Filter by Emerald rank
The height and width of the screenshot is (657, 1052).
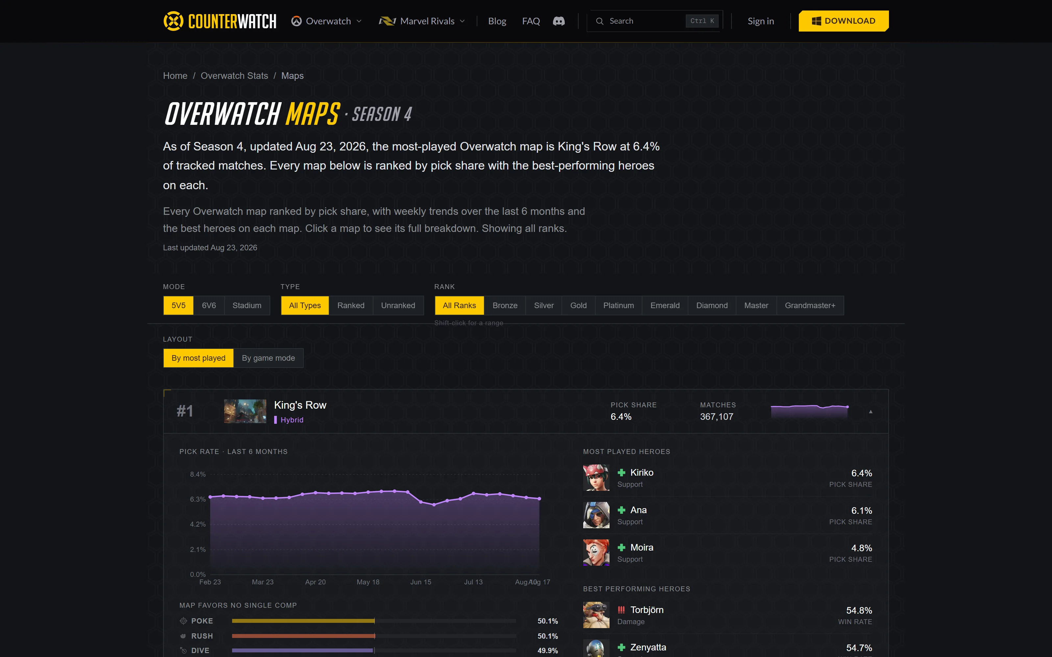click(x=665, y=306)
